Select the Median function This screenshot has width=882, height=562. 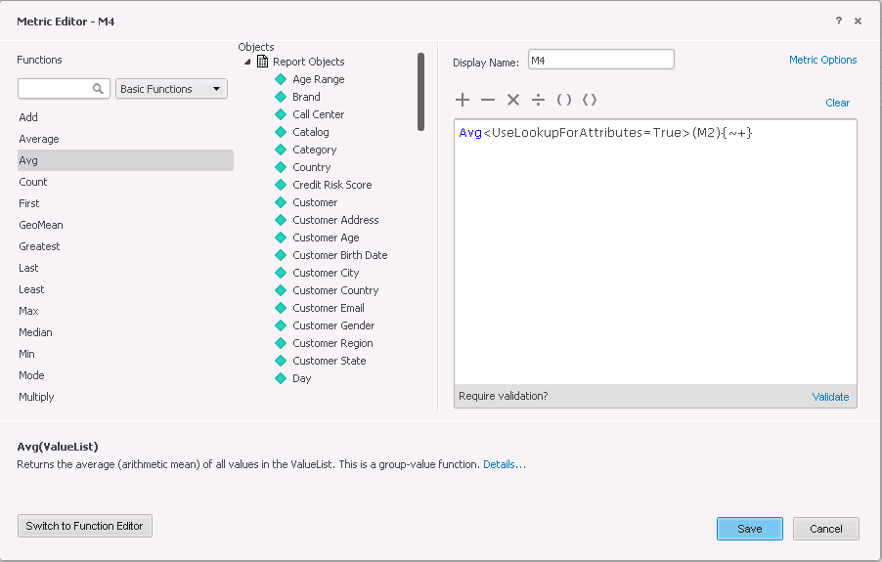(35, 332)
